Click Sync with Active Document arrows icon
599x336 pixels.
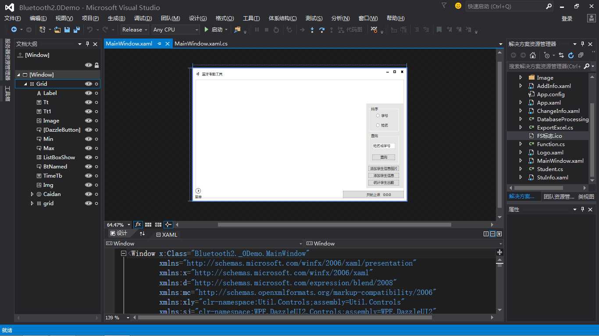coord(561,55)
